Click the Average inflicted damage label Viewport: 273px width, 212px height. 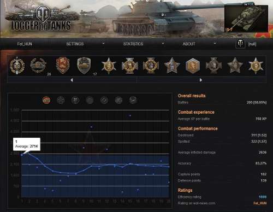197,152
